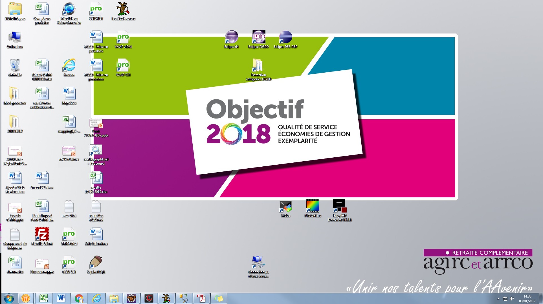543x304 pixels.
Task: Select the OBIGUED2 folder
Action: click(x=15, y=124)
